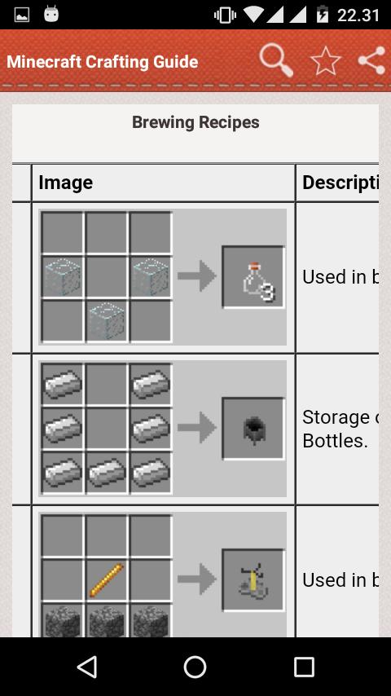391x696 pixels.
Task: Tap the Storage Bottles description text
Action: click(340, 429)
